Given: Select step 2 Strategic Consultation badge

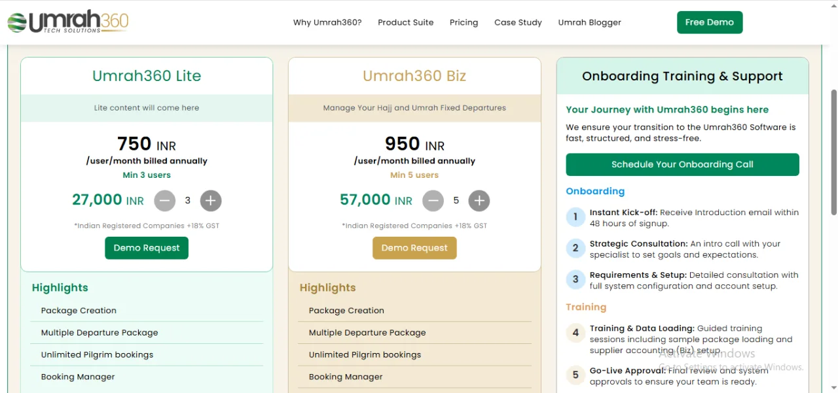Looking at the screenshot, I should [575, 248].
